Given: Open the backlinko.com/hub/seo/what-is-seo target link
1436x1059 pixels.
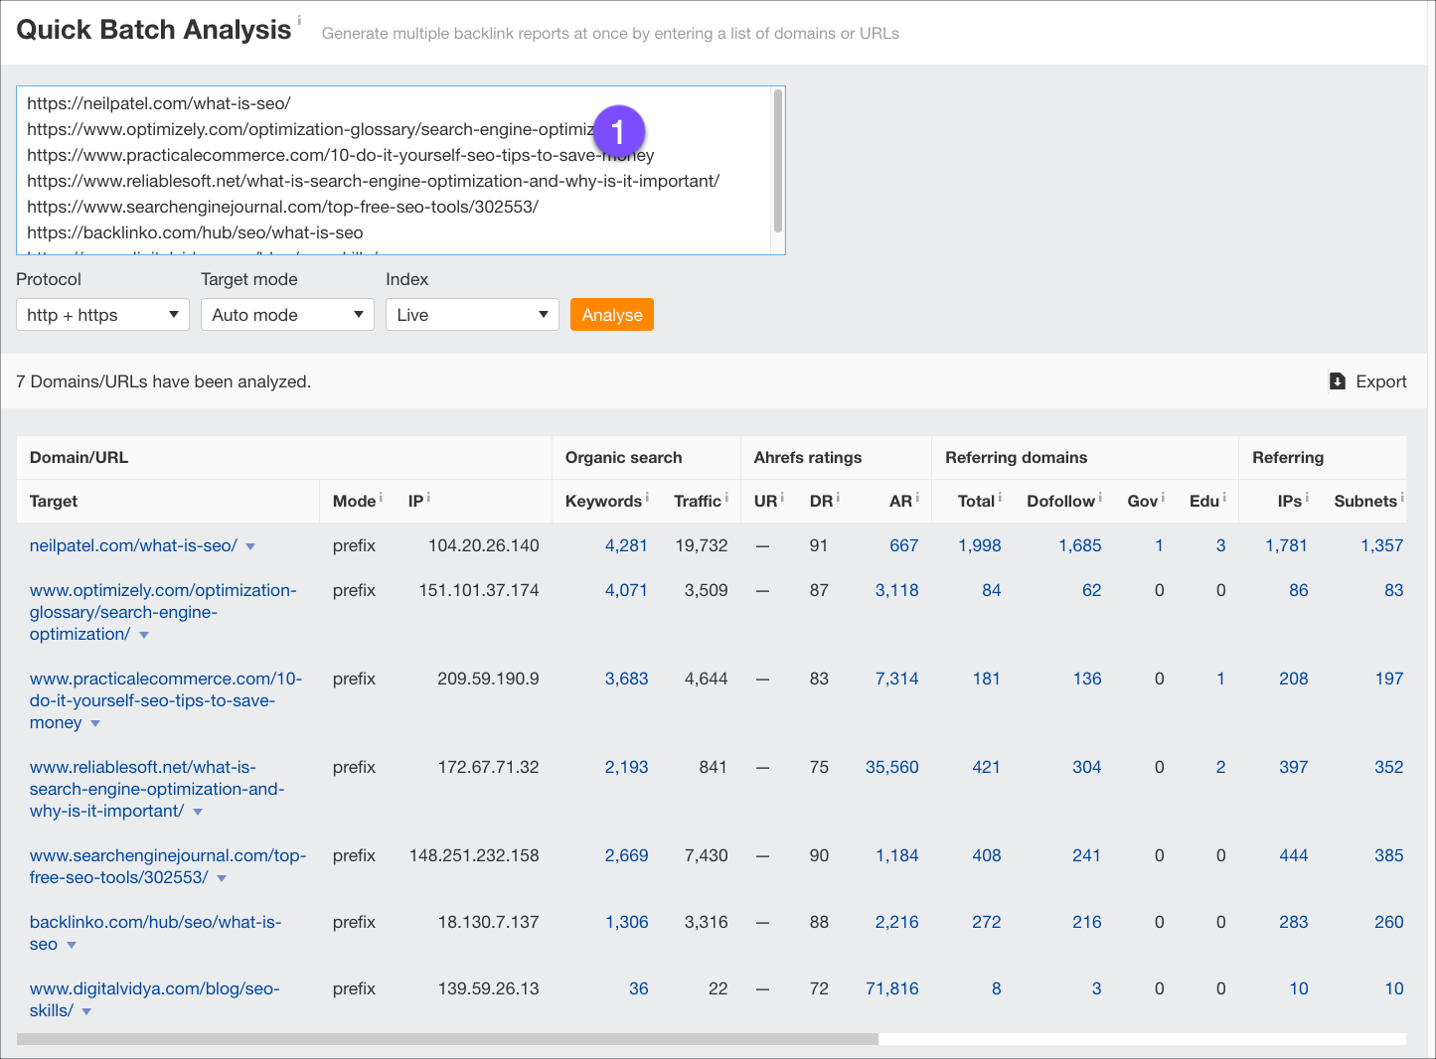Looking at the screenshot, I should pos(155,923).
